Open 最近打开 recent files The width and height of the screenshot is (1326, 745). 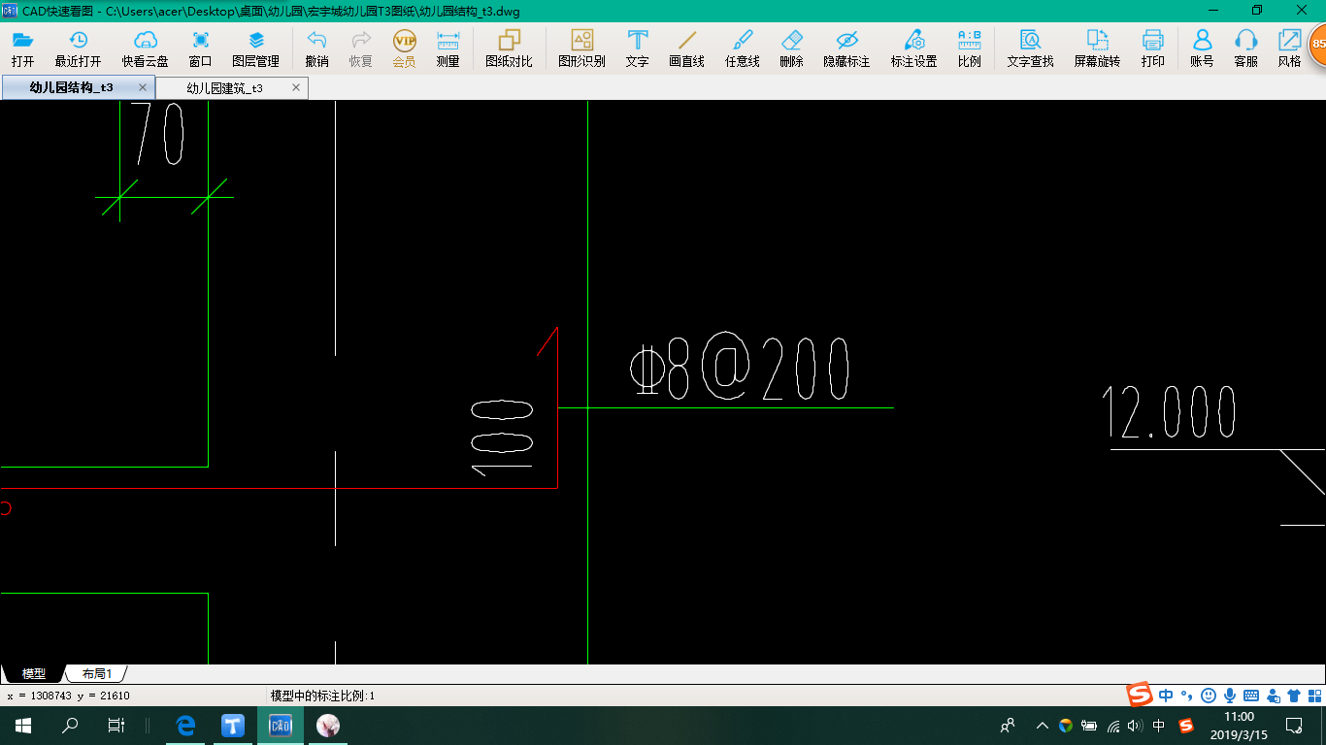click(x=78, y=49)
